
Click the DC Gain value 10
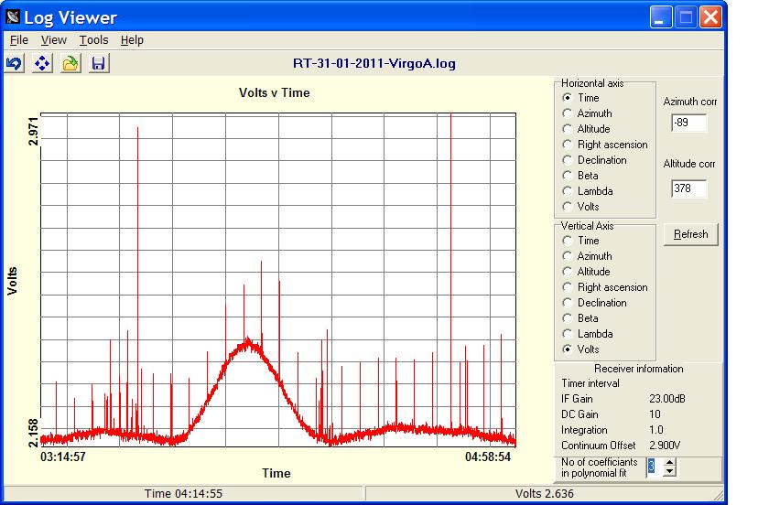point(655,414)
